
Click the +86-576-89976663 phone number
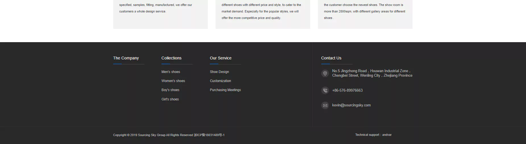pos(347,91)
